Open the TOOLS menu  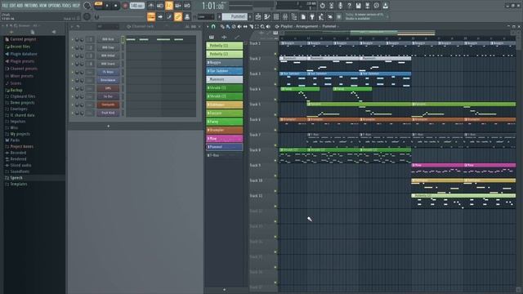coord(66,6)
